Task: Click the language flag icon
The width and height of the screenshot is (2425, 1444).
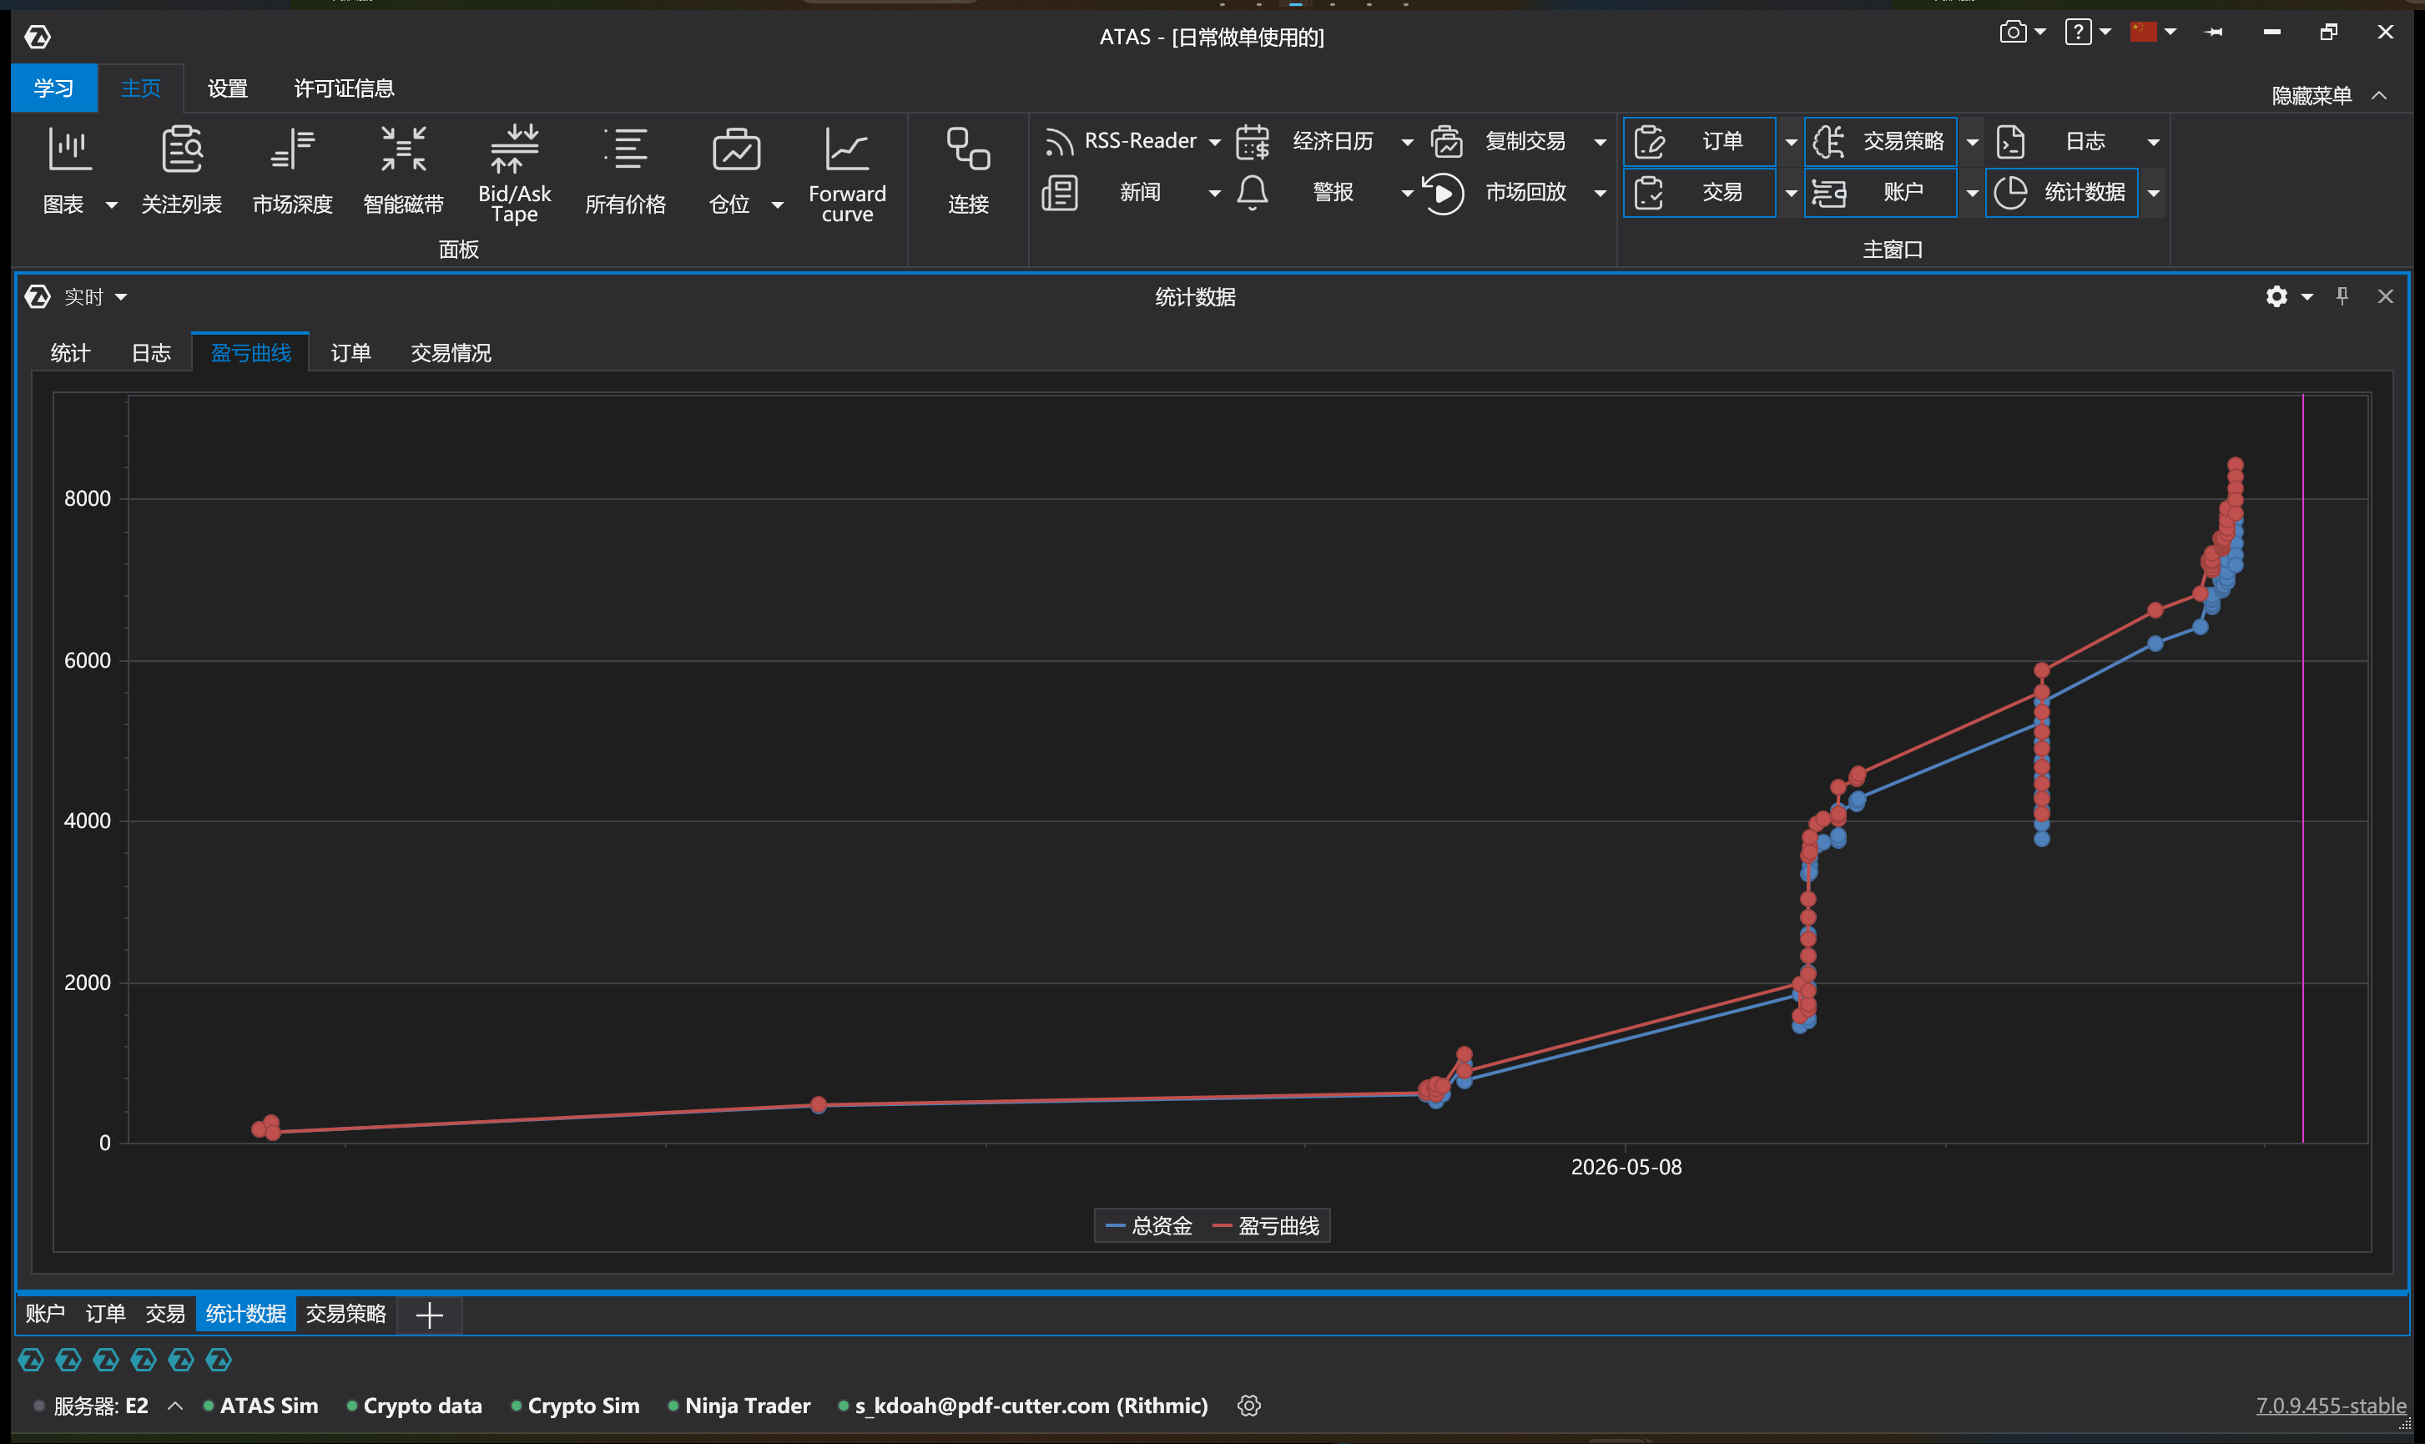Action: point(2143,32)
